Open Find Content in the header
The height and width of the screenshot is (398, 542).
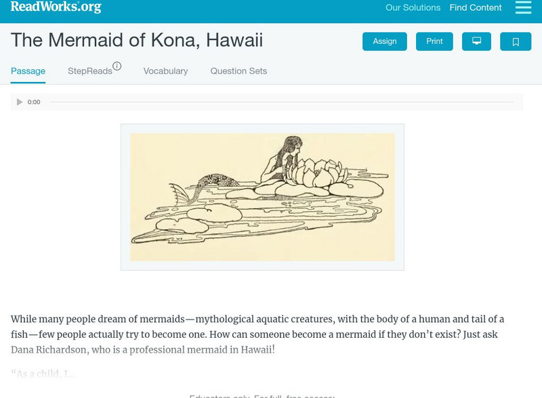pos(476,8)
